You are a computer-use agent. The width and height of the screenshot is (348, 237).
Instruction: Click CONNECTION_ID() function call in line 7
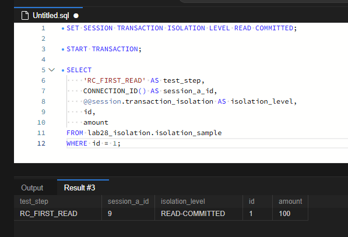pos(114,91)
